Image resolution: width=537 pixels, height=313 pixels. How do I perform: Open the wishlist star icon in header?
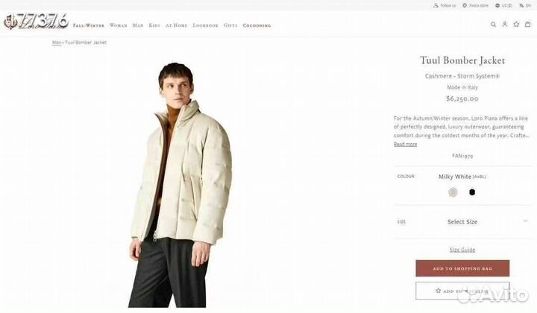516,25
